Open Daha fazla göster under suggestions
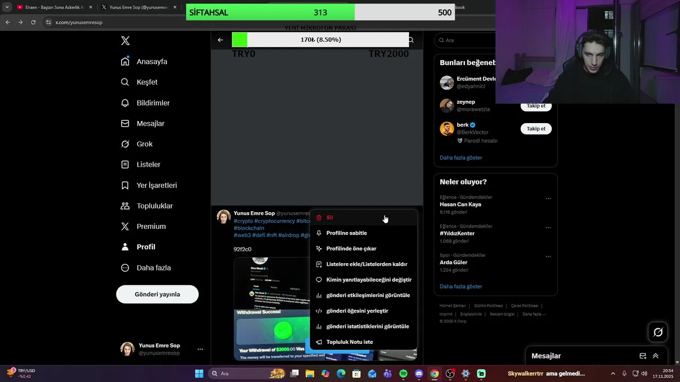680x382 pixels. coord(461,158)
